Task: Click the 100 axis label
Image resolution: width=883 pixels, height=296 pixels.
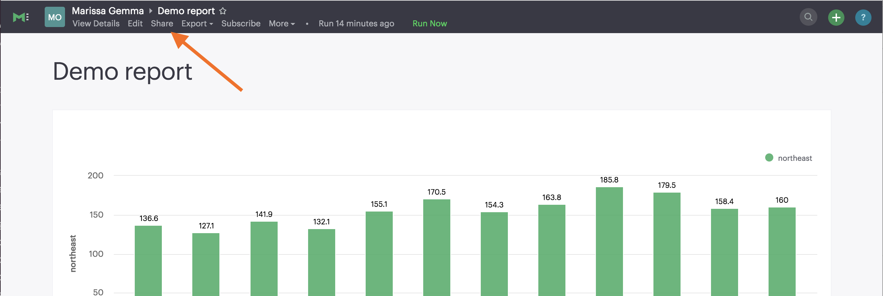Action: tap(96, 254)
